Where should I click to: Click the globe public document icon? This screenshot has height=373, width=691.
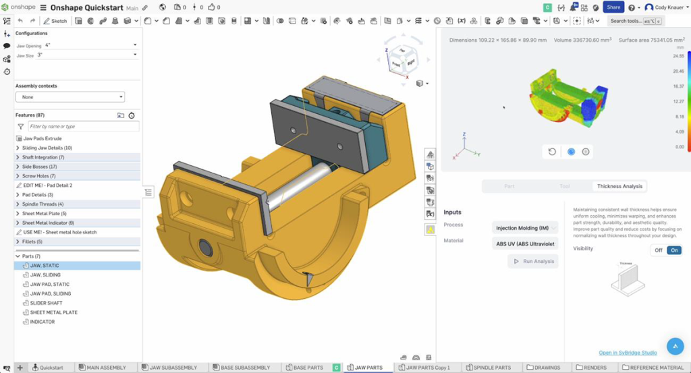coord(163,7)
